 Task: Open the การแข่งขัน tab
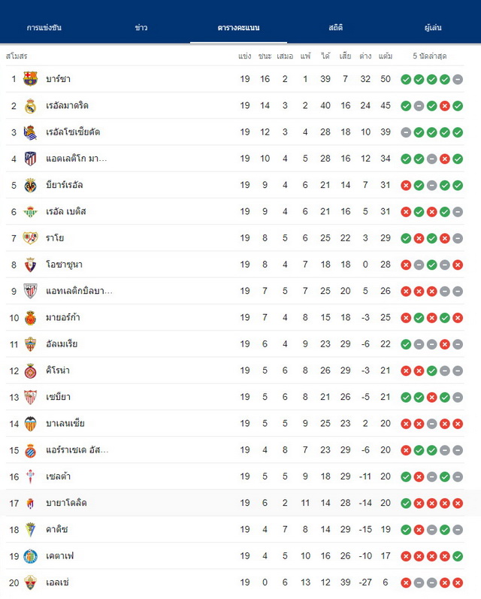coord(44,28)
